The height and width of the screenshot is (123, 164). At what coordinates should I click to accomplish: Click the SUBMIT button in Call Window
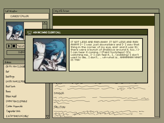[x=16, y=52]
